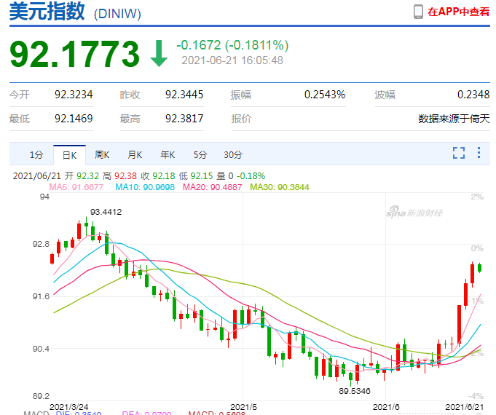Image resolution: width=496 pixels, height=415 pixels.
Task: Click the 数据来源于倚天 text
Action: [x=454, y=119]
